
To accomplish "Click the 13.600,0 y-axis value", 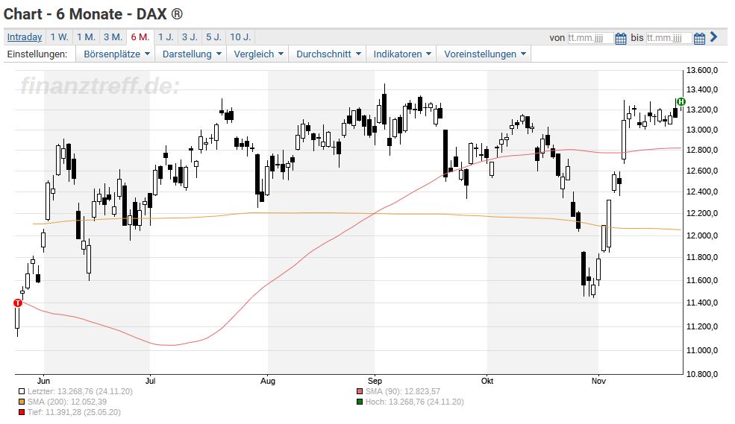I will tap(701, 71).
